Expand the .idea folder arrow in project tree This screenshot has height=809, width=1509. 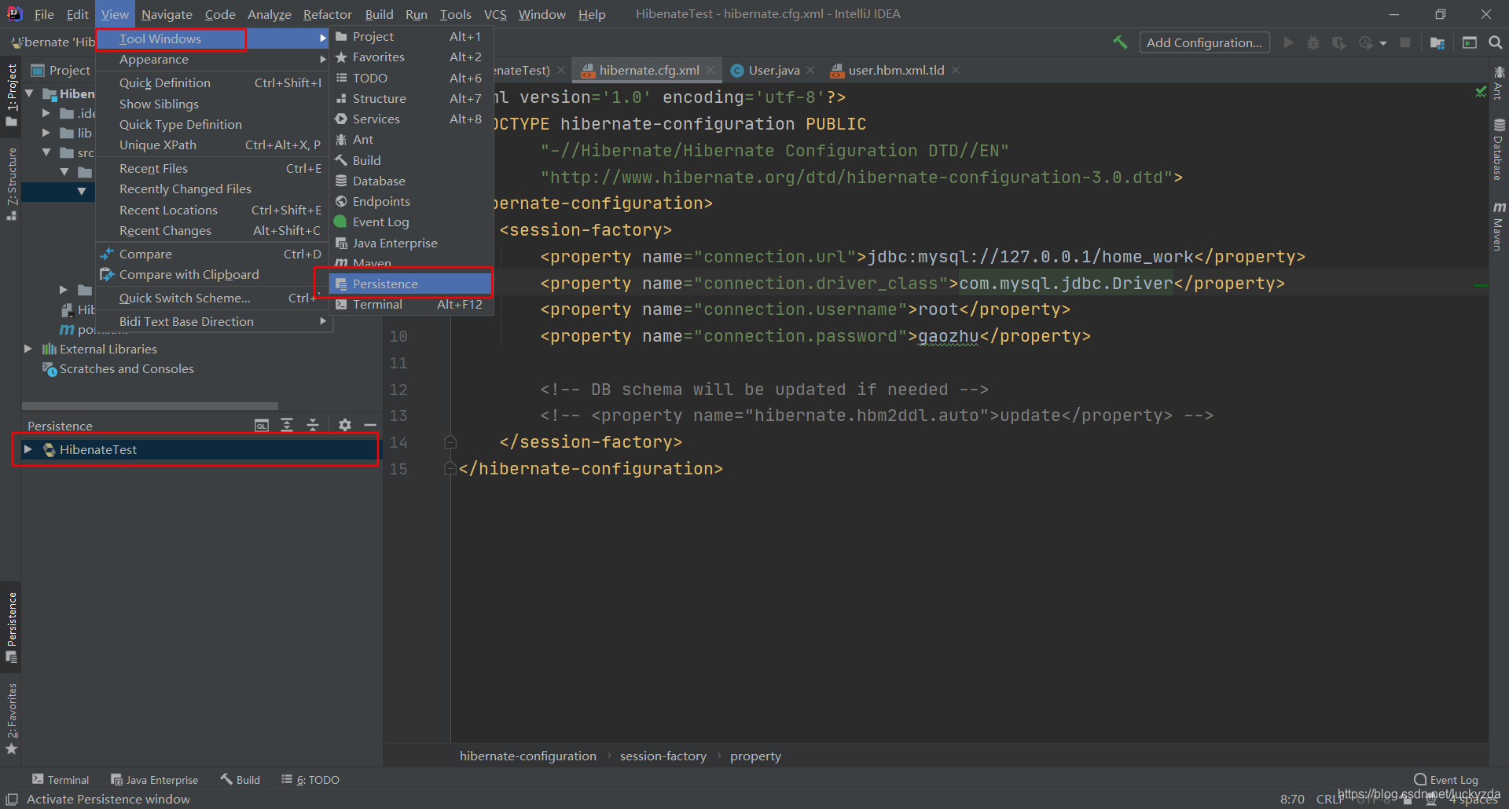(46, 113)
